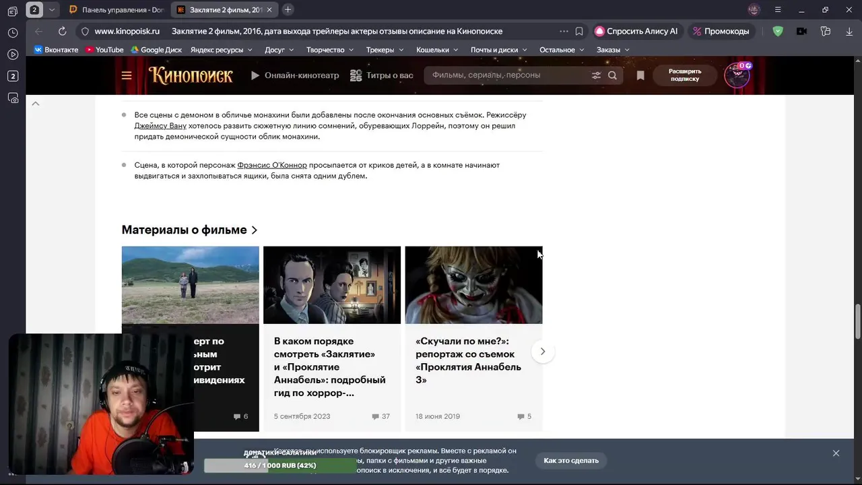Click Как это сделать button
Image resolution: width=862 pixels, height=485 pixels.
[x=571, y=461]
